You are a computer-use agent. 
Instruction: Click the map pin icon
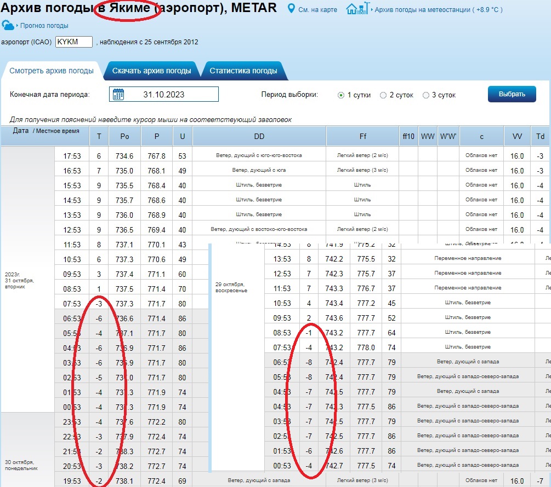click(291, 9)
